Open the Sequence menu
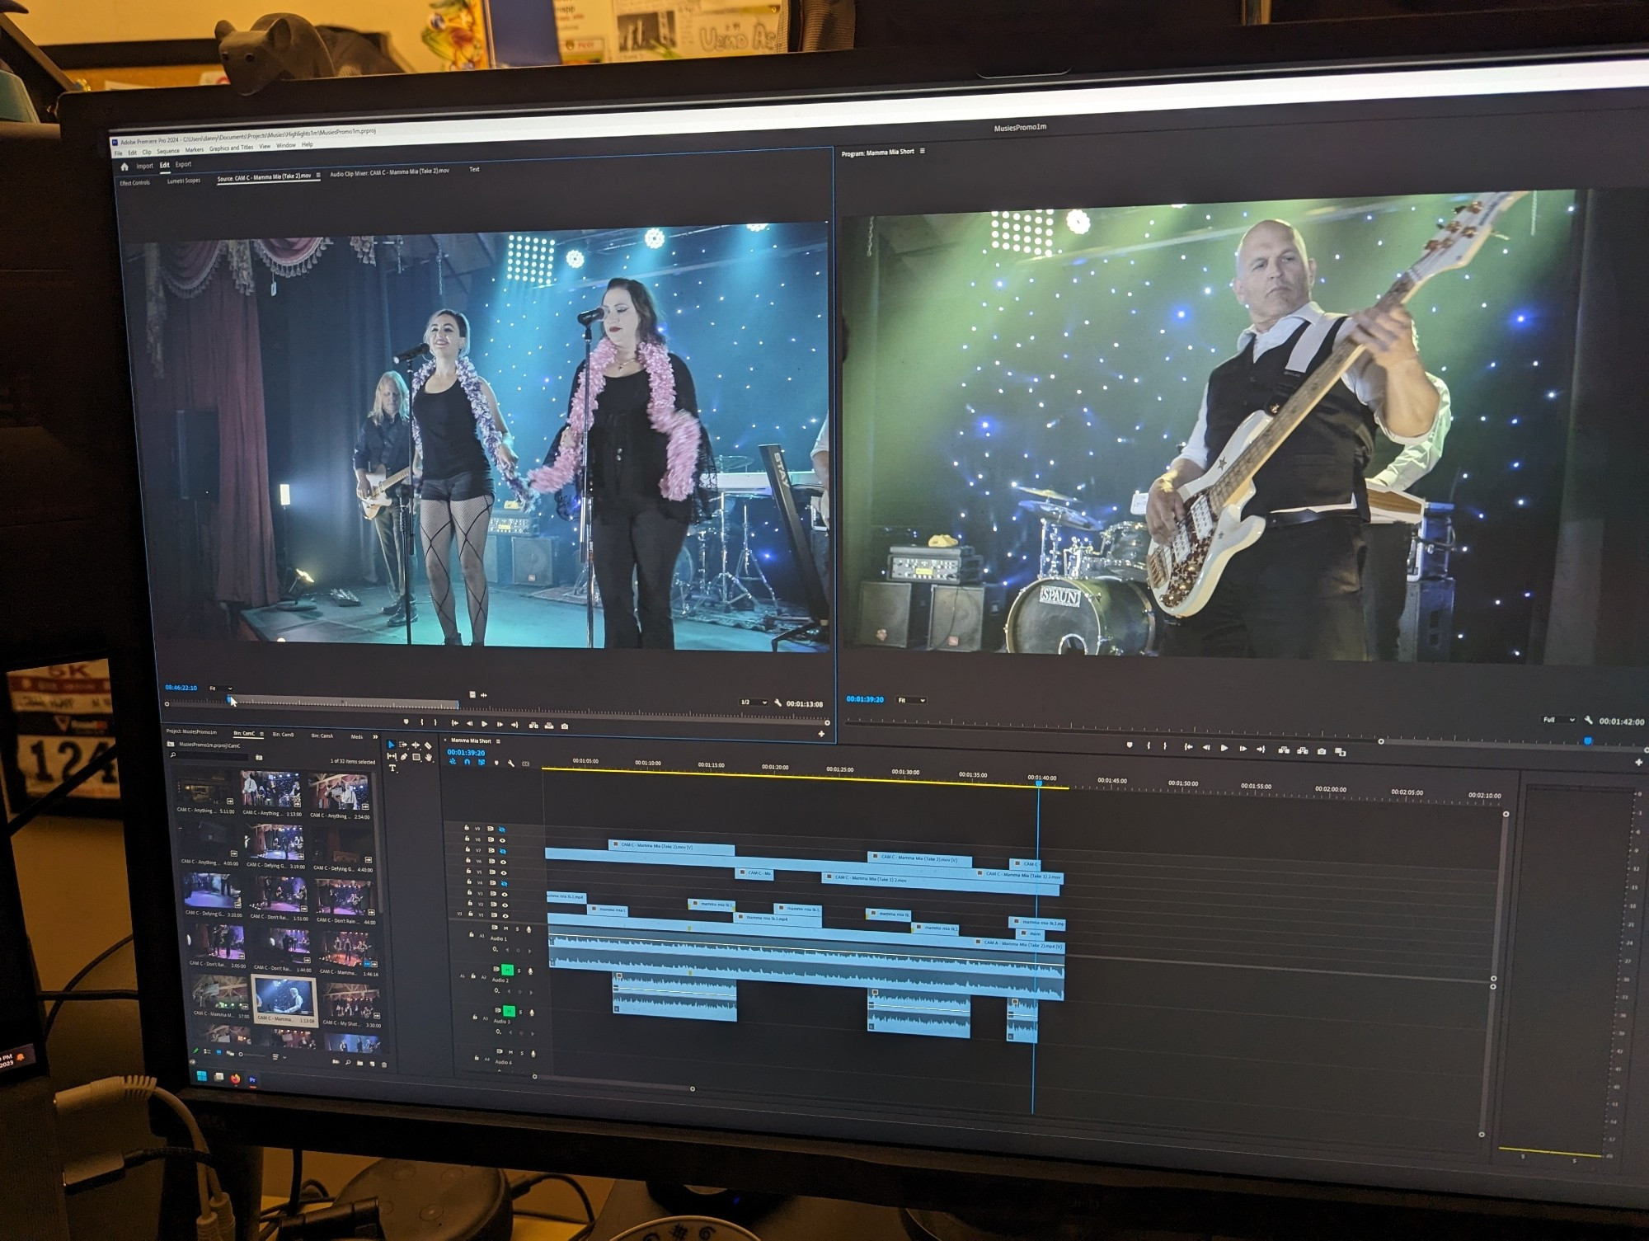This screenshot has height=1241, width=1649. click(167, 152)
